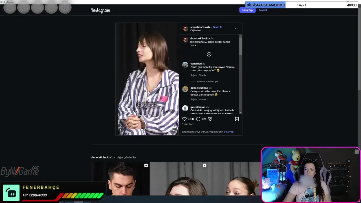Image resolution: width=361 pixels, height=203 pixels.
Task: Click the video to pause playback
Action: point(147,79)
